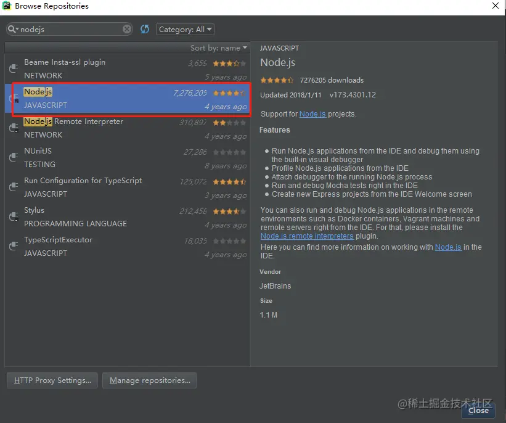Click the PROGRAMMING LANGUAGE category label
506x423 pixels.
[x=76, y=224]
